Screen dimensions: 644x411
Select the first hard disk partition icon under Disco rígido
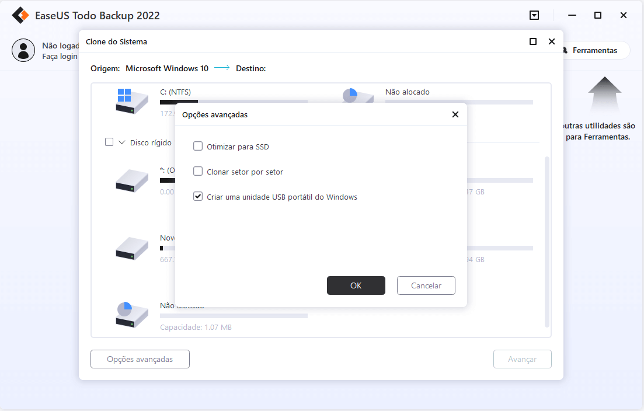click(132, 180)
